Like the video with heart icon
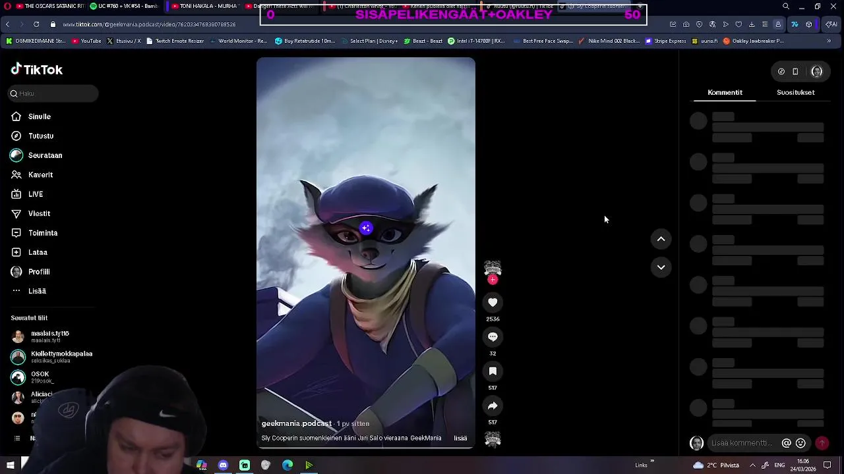The width and height of the screenshot is (844, 474). (x=493, y=302)
